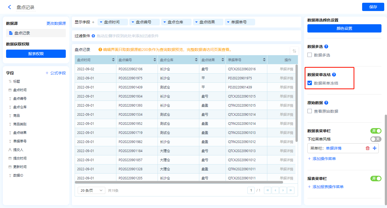Click plus icon to add display field
Image resolution: width=387 pixels, height=208 pixels.
(93, 22)
